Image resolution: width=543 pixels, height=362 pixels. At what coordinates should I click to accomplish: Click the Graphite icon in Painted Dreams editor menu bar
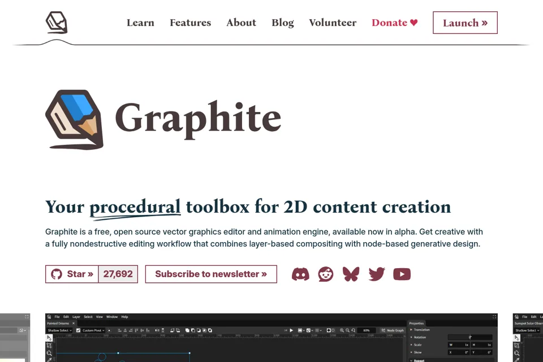(x=49, y=317)
